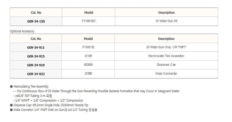
Task: Select catalog number G09-34-911
Action: (x=36, y=48)
